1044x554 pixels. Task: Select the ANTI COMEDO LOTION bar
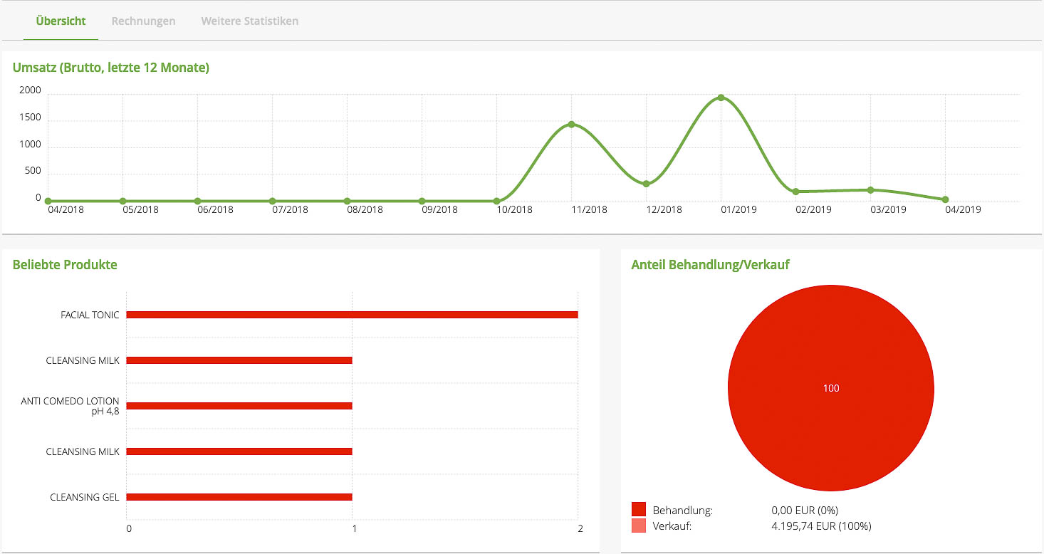coord(239,406)
